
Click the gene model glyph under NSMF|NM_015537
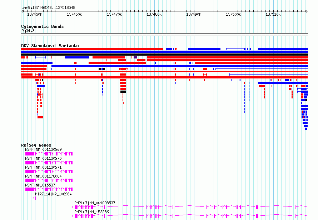click(x=49, y=189)
